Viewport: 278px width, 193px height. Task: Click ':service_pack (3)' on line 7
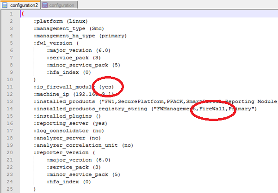74,58
